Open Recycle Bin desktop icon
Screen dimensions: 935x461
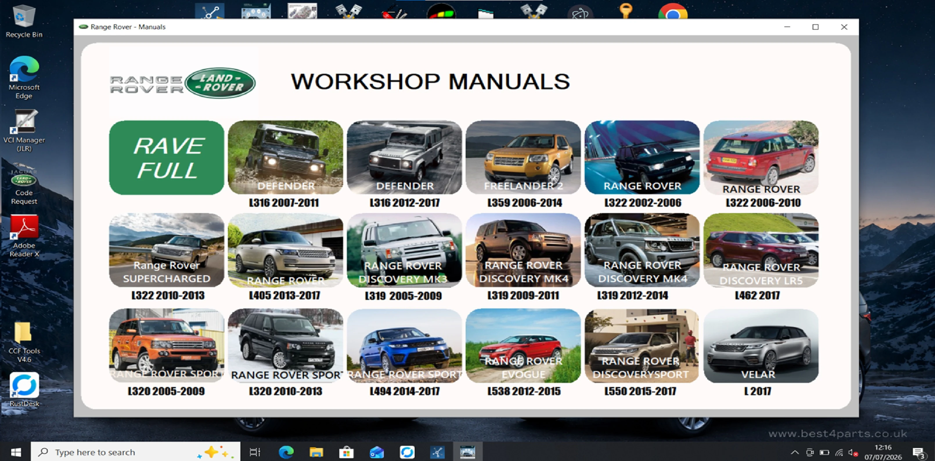pos(24,21)
